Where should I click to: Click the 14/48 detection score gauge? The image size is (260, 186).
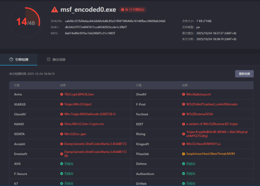25,22
